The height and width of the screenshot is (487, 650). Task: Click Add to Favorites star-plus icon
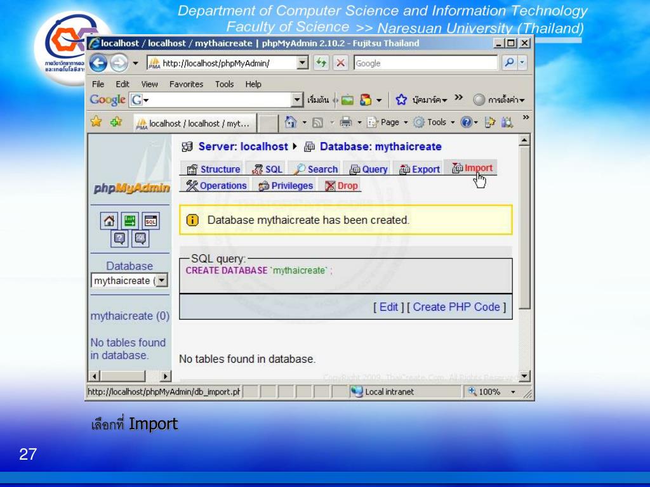coord(116,122)
